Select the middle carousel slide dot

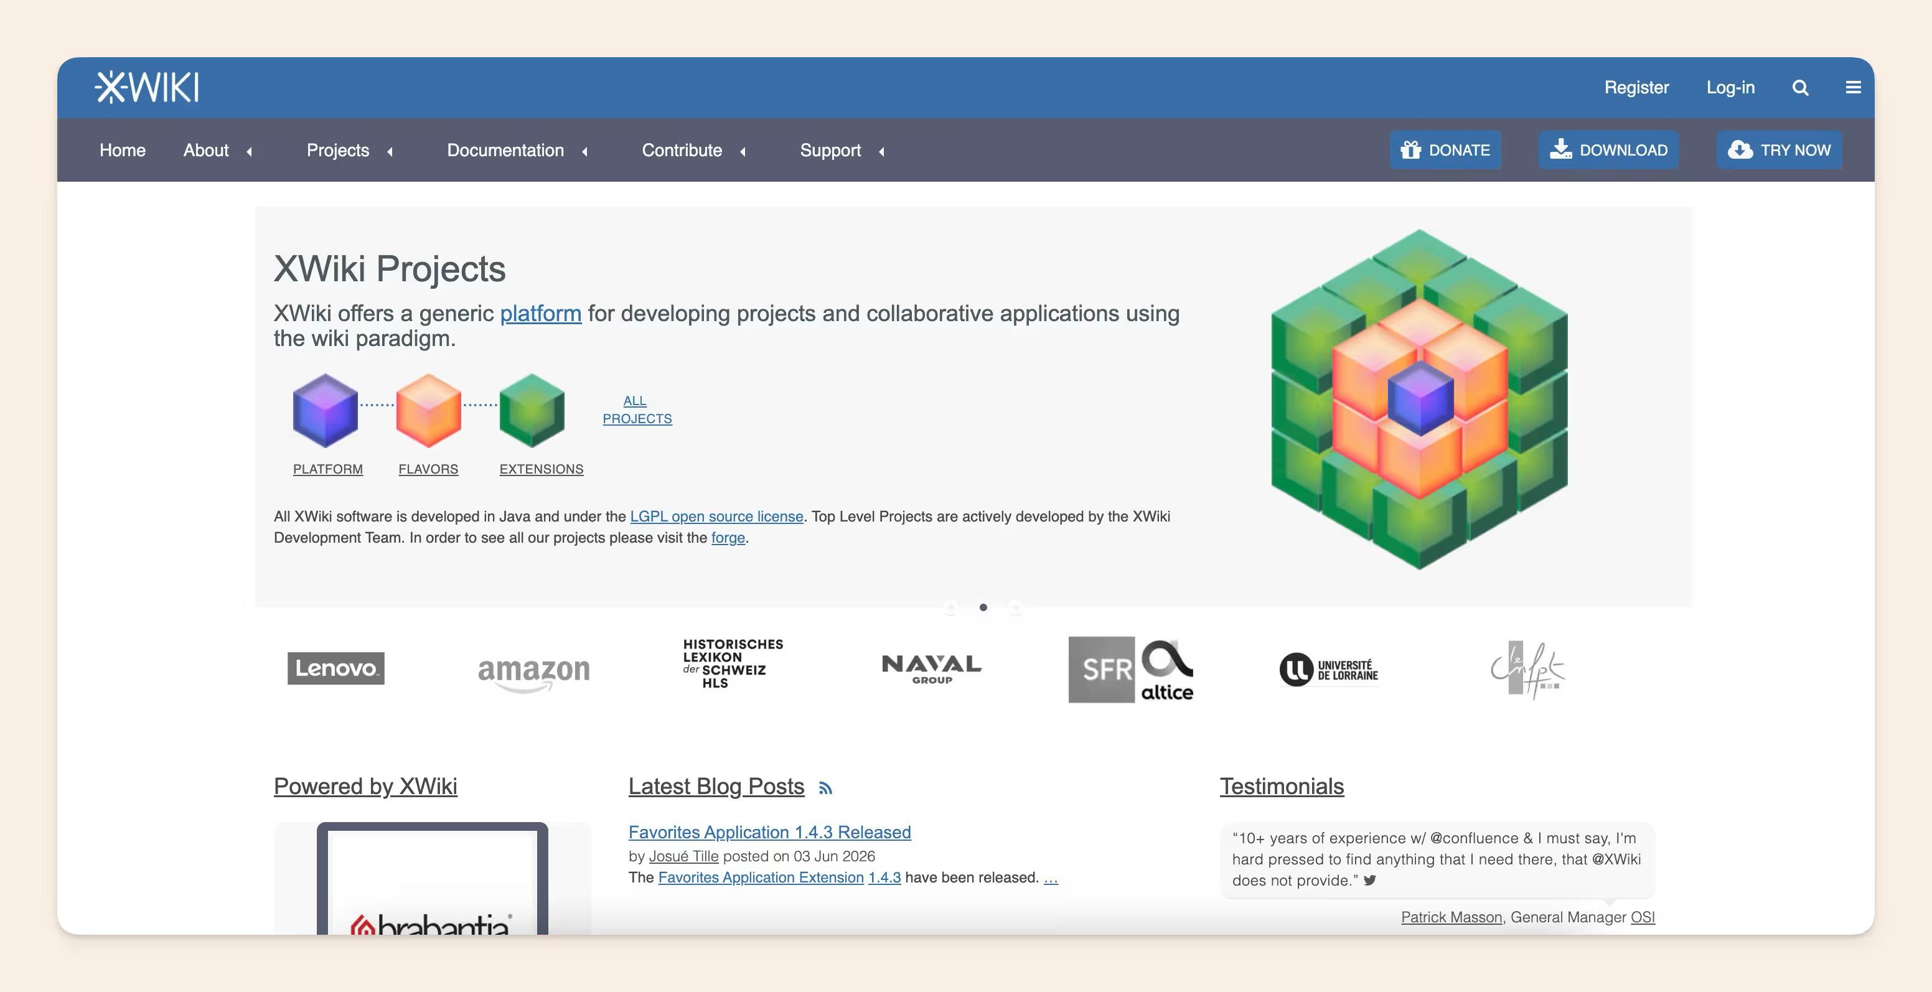pos(983,607)
